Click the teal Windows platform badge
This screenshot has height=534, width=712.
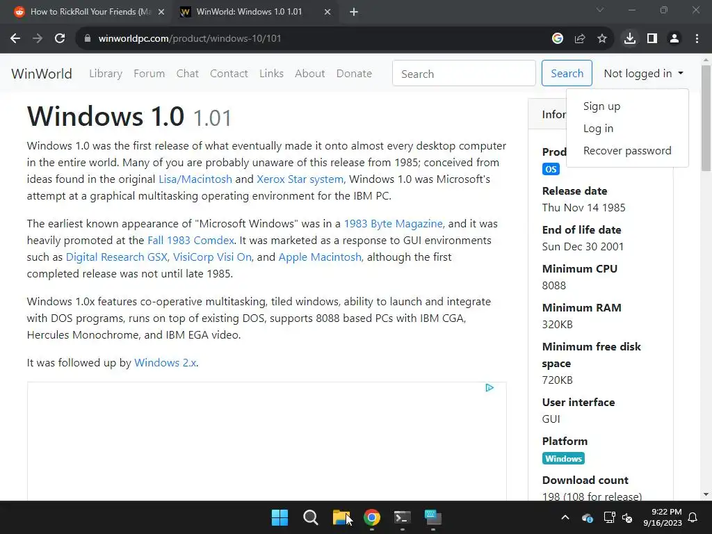pos(563,459)
